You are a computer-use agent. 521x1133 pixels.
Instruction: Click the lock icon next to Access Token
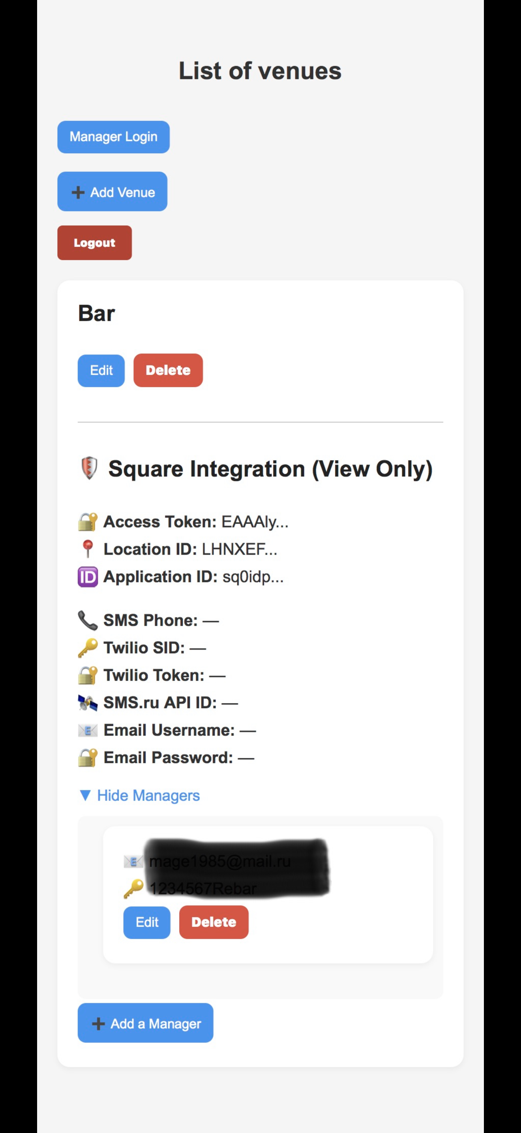coord(88,522)
